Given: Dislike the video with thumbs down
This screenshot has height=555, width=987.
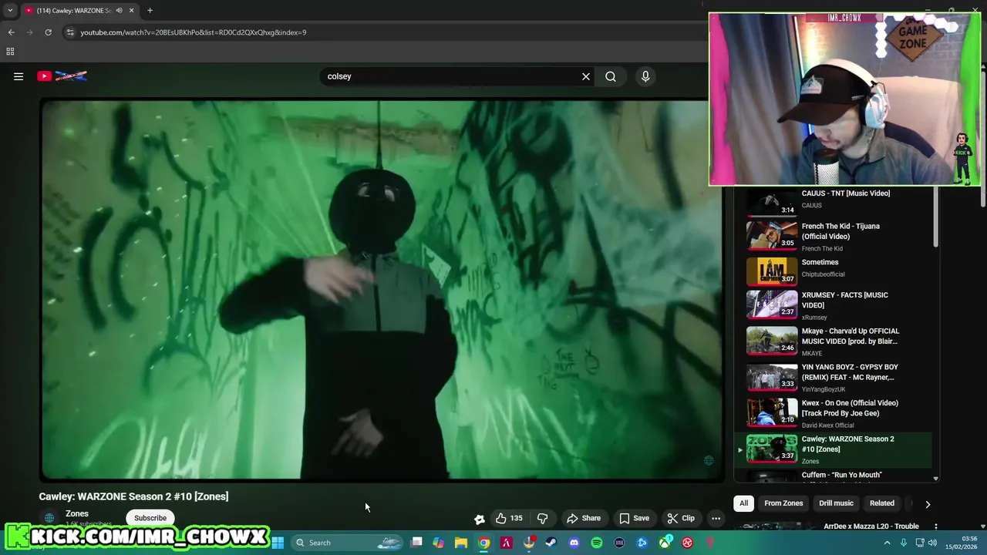Looking at the screenshot, I should pos(542,518).
